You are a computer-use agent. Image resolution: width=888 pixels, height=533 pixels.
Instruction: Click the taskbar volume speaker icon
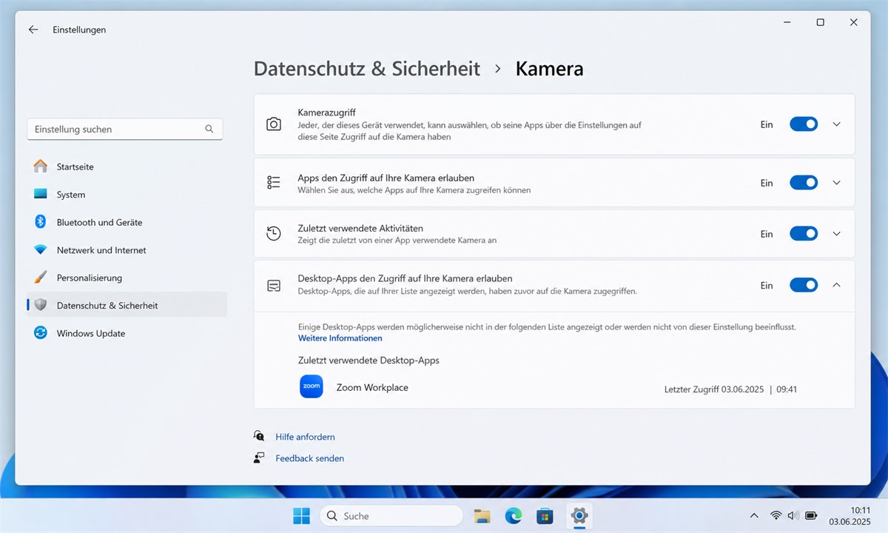[793, 516]
